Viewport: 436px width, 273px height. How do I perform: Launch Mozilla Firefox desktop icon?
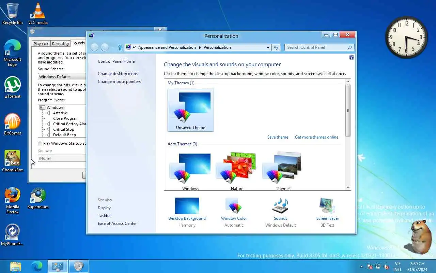(13, 200)
